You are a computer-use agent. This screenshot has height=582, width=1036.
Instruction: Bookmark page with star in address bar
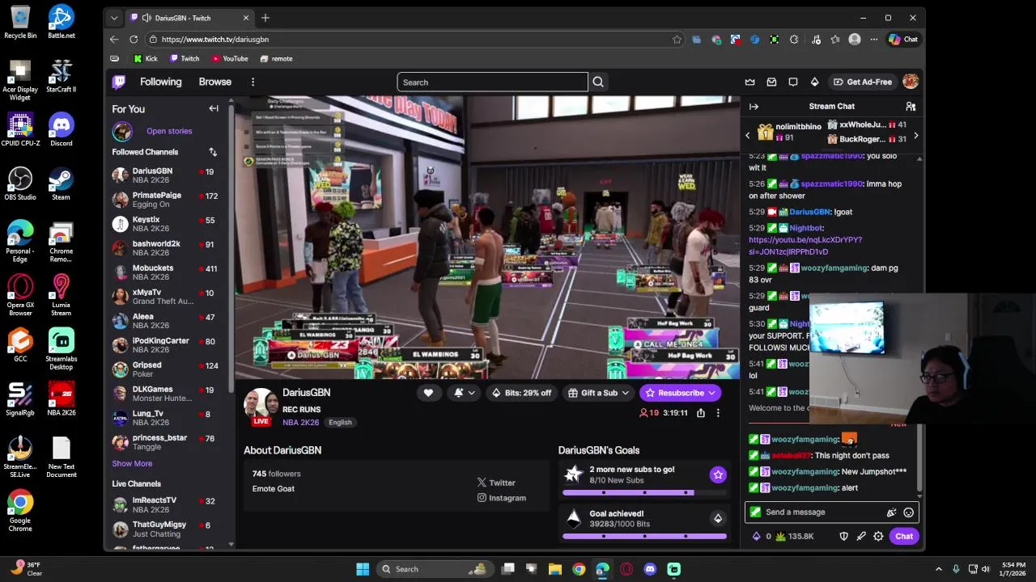click(677, 39)
